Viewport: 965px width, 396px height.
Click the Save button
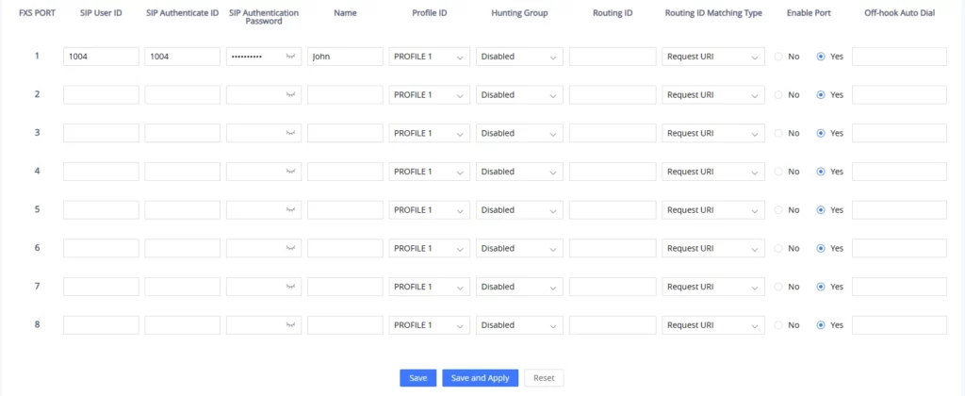[417, 378]
